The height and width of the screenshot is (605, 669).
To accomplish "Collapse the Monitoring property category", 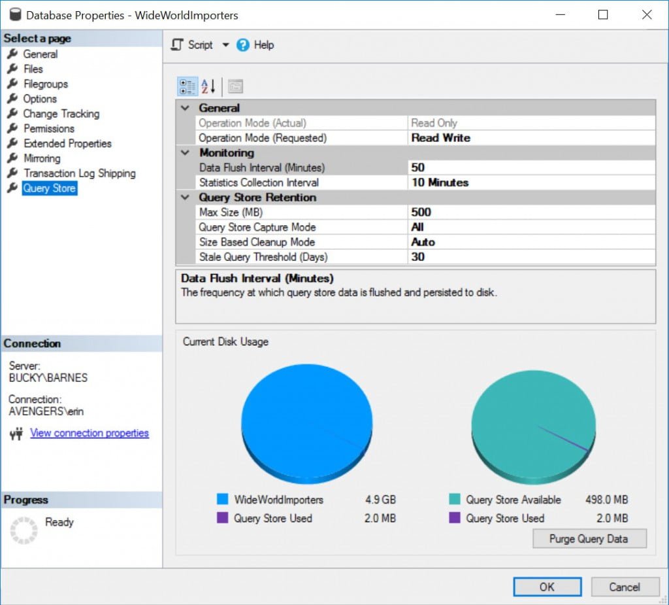I will tap(185, 152).
